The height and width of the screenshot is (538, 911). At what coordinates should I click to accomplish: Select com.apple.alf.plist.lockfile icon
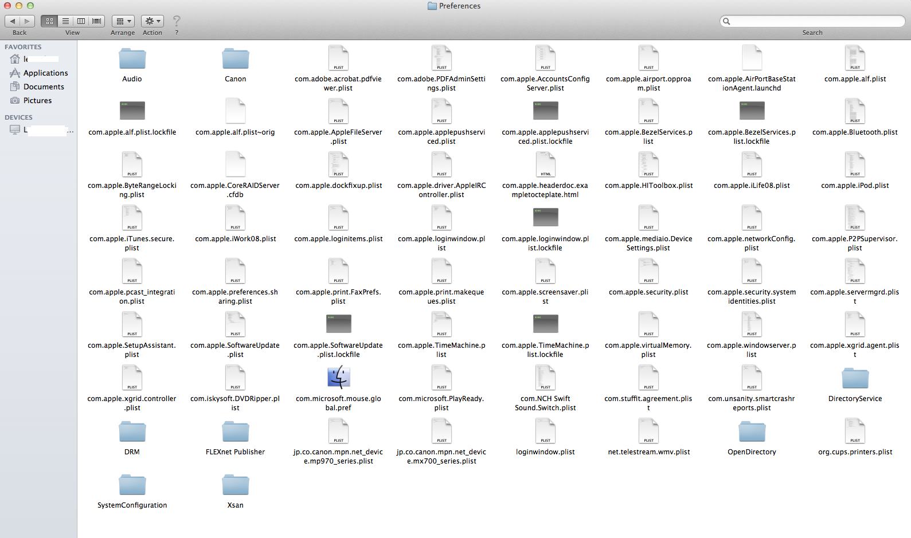click(x=132, y=111)
